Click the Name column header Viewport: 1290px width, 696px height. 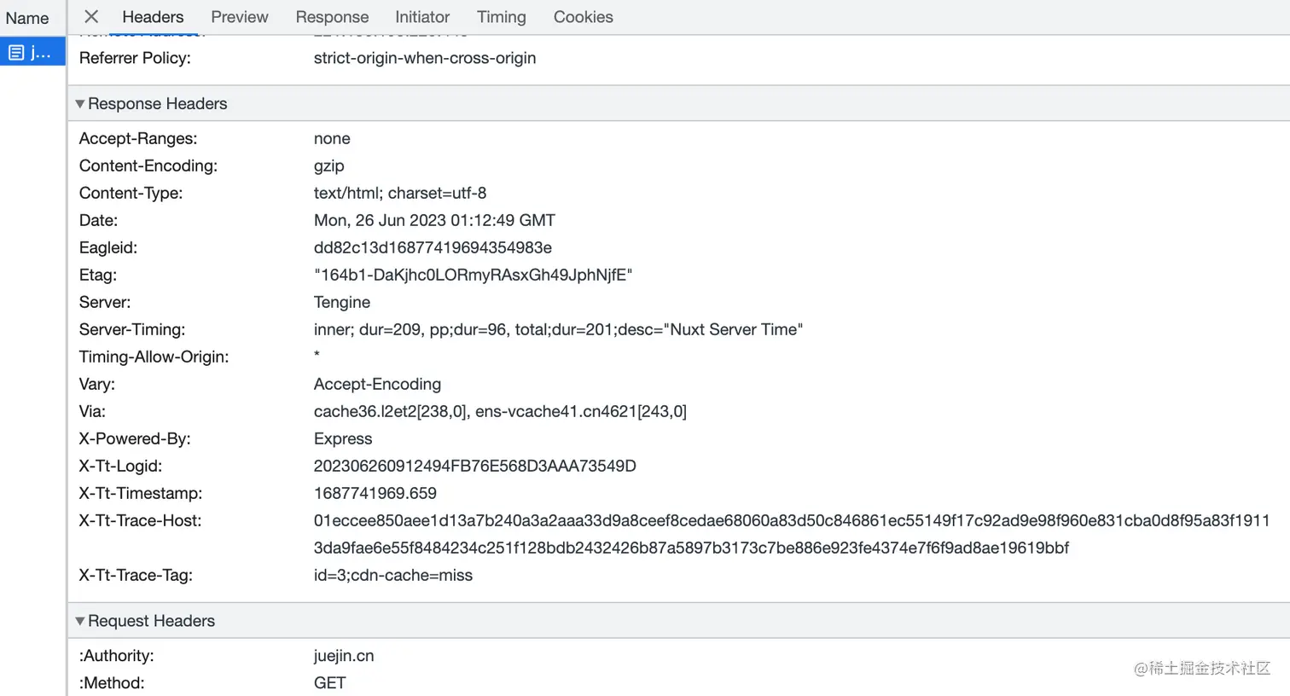click(27, 18)
